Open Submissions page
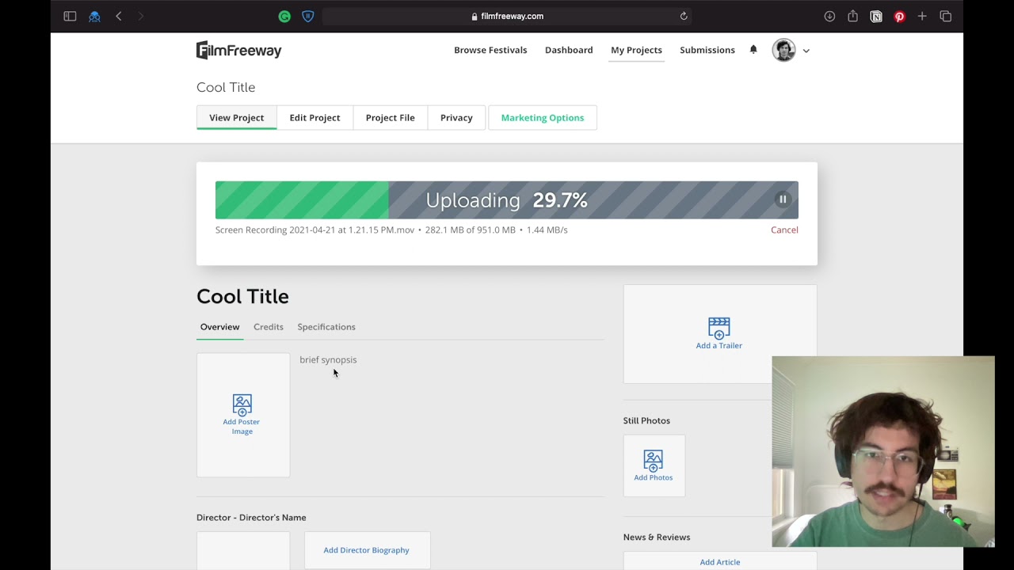 (x=707, y=50)
